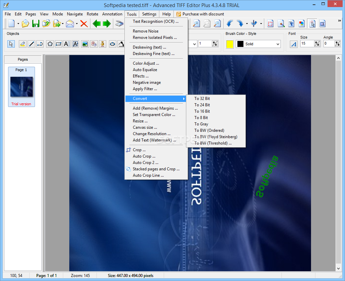Expand the email envelope dropdown arrow
The width and height of the screenshot is (345, 281).
coord(77,23)
